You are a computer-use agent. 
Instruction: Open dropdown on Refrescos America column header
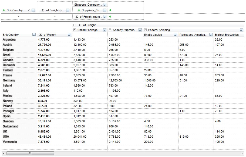pos(211,35)
